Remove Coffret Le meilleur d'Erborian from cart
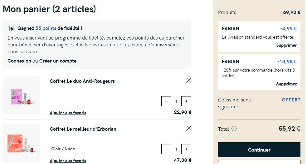Screen dimensions: 307x164 click(189, 128)
